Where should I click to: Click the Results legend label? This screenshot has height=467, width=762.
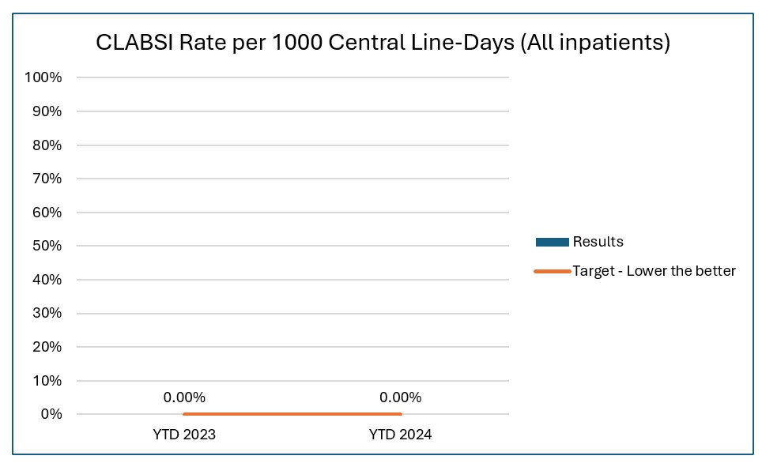click(x=598, y=242)
